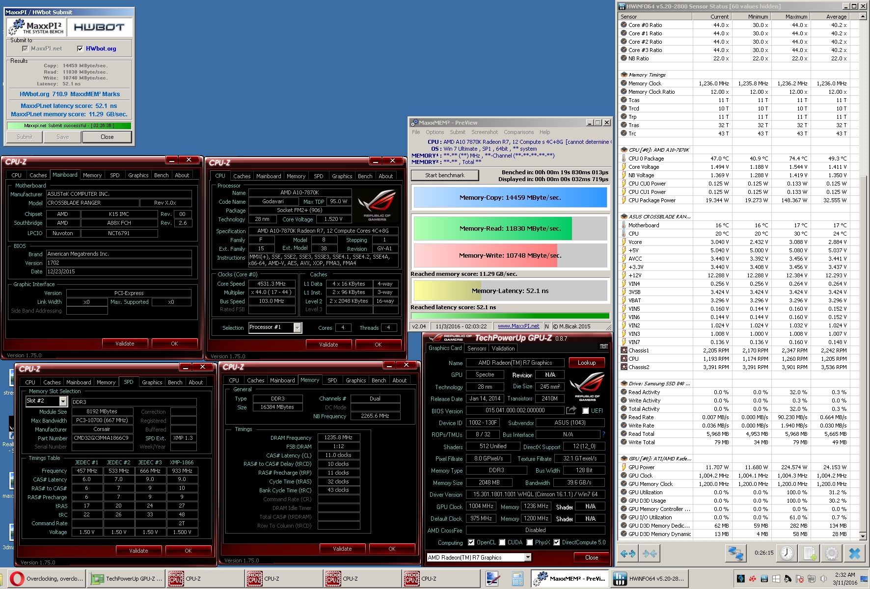Image resolution: width=870 pixels, height=589 pixels.
Task: Click OK in the CPU-Z Mainboard window
Action: coord(175,344)
